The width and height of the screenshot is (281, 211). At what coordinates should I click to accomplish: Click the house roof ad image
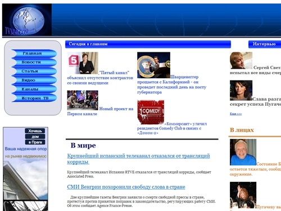(25, 180)
